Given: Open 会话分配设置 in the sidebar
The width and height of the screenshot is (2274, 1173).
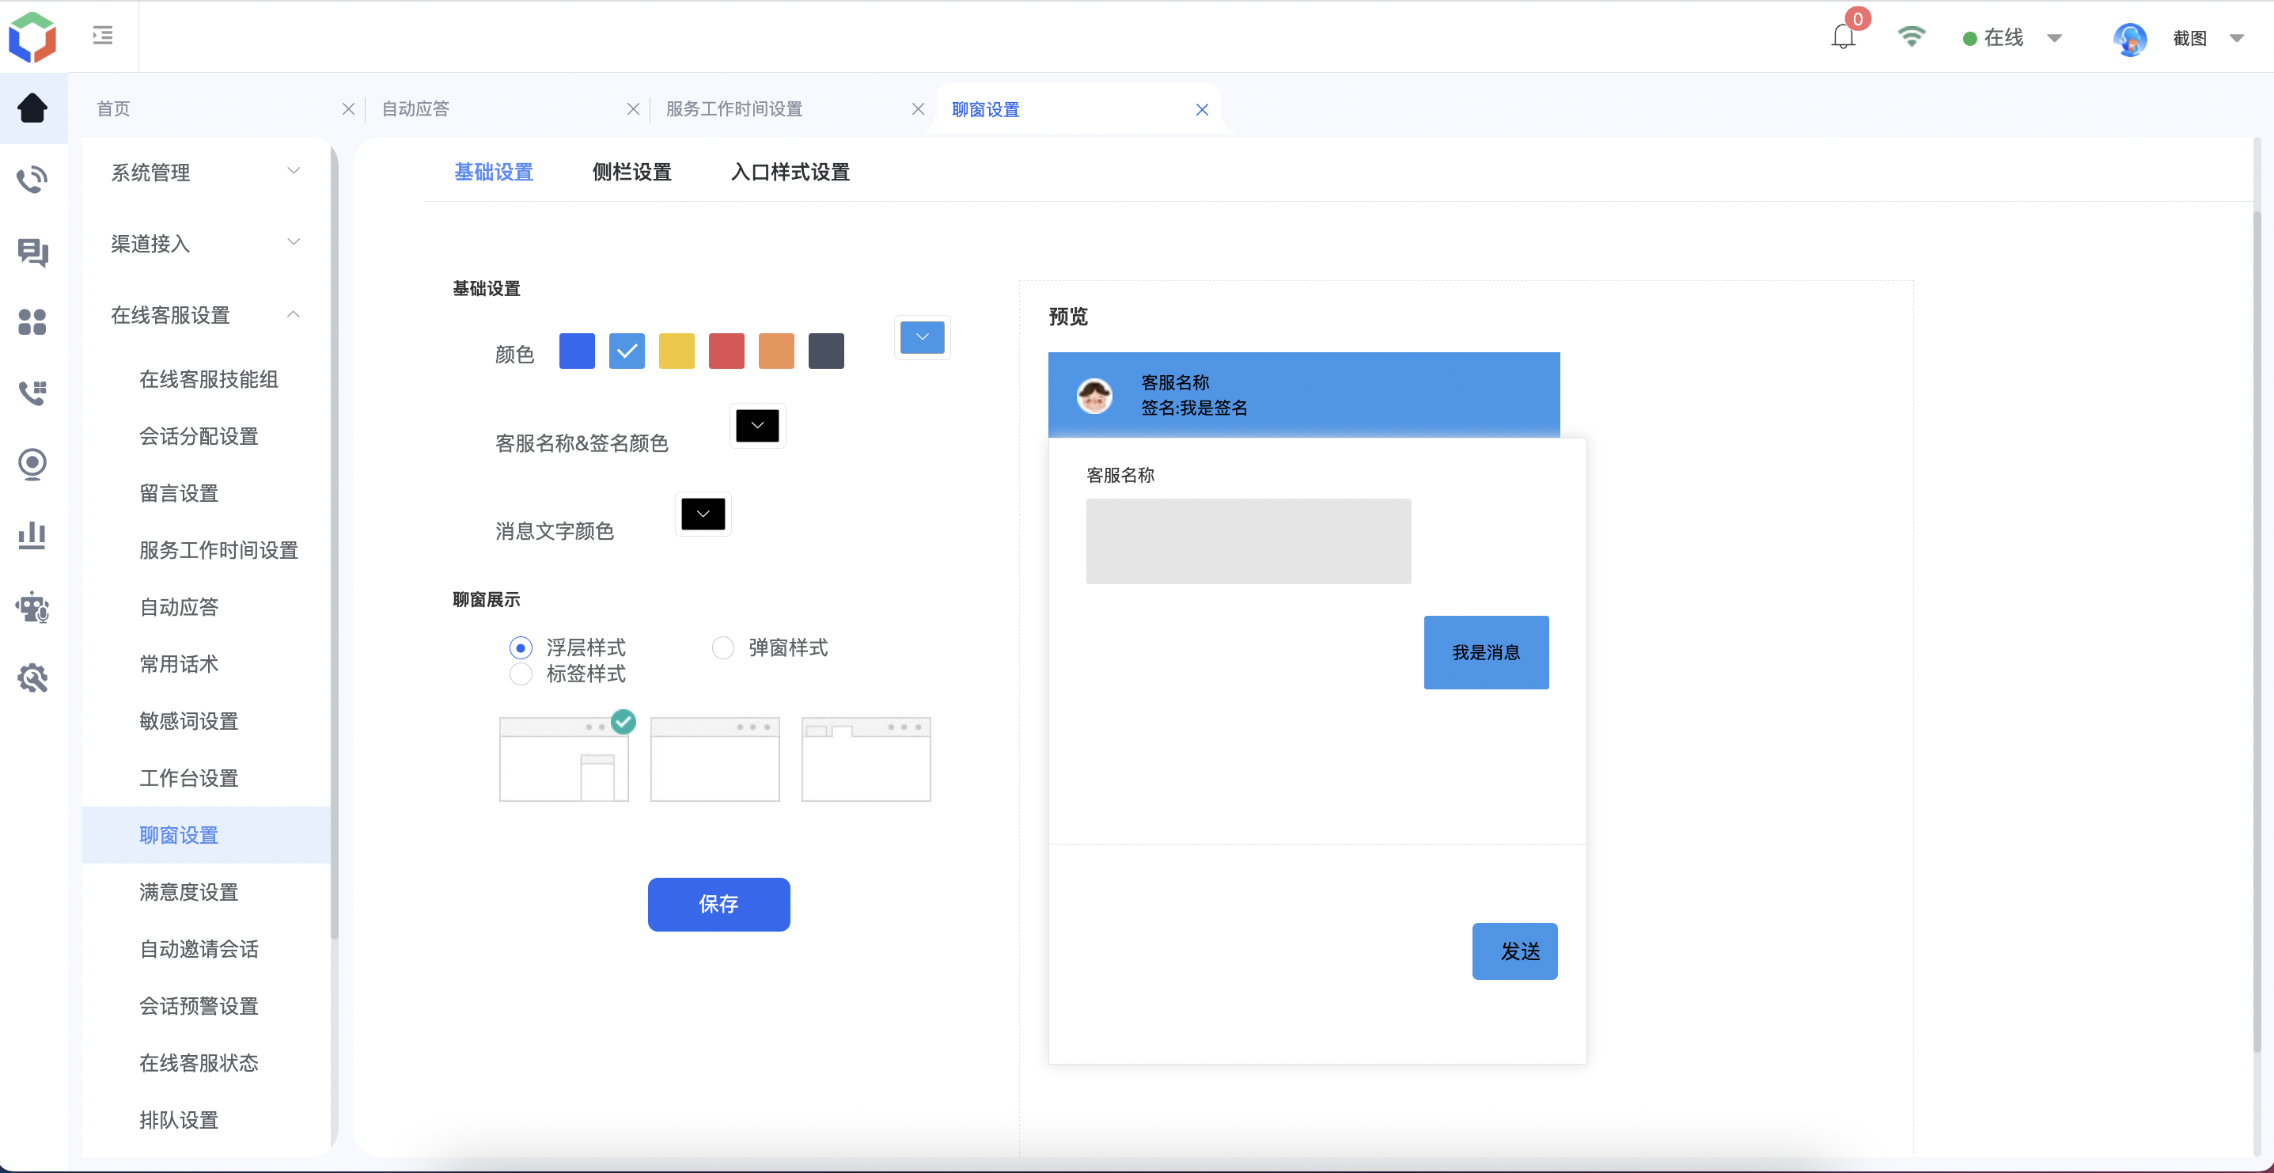Looking at the screenshot, I should pos(199,436).
